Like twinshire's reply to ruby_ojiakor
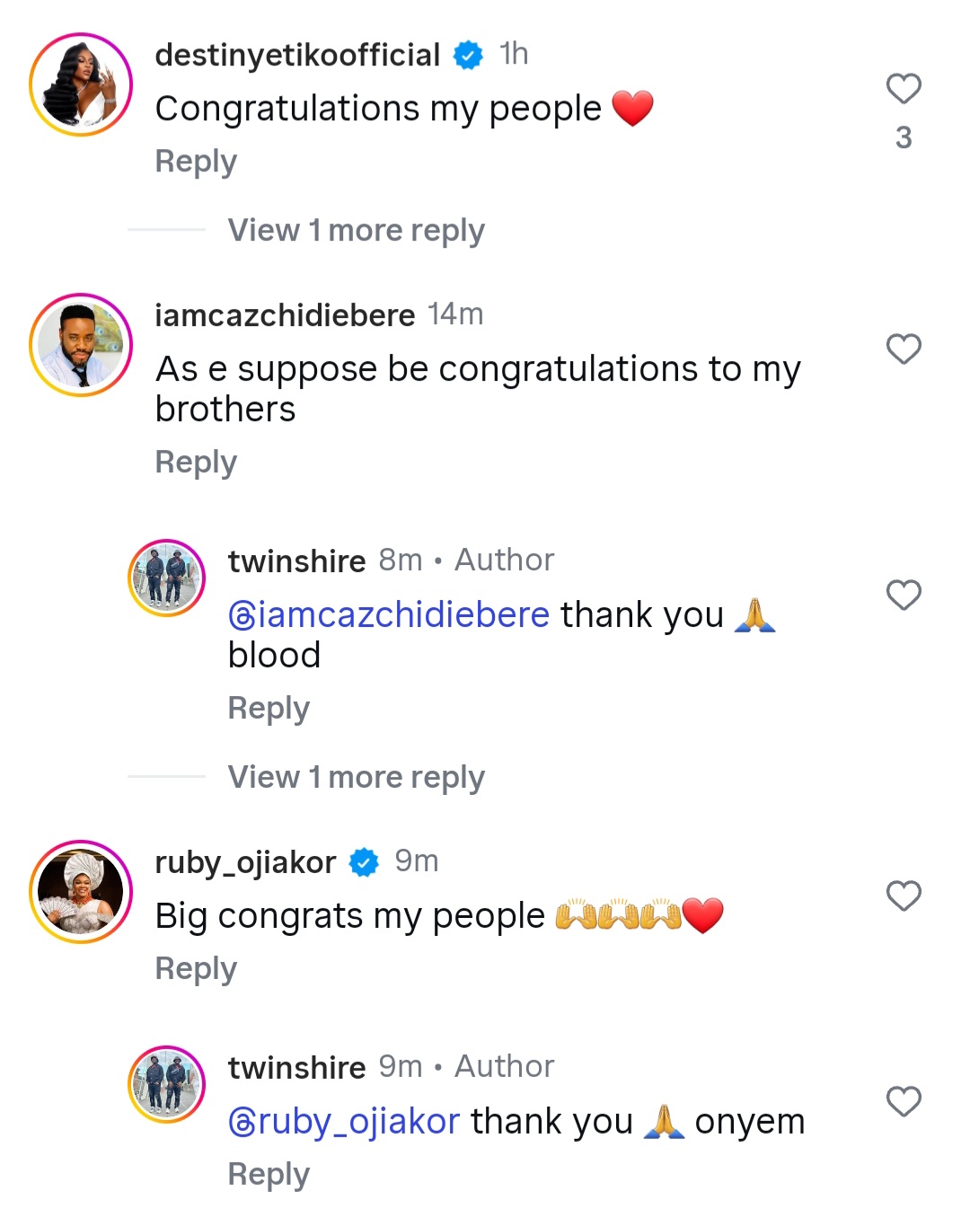This screenshot has height=1209, width=970. pyautogui.click(x=902, y=1101)
